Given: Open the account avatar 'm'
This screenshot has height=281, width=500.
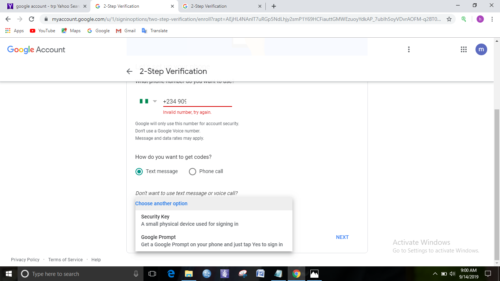Looking at the screenshot, I should (481, 49).
